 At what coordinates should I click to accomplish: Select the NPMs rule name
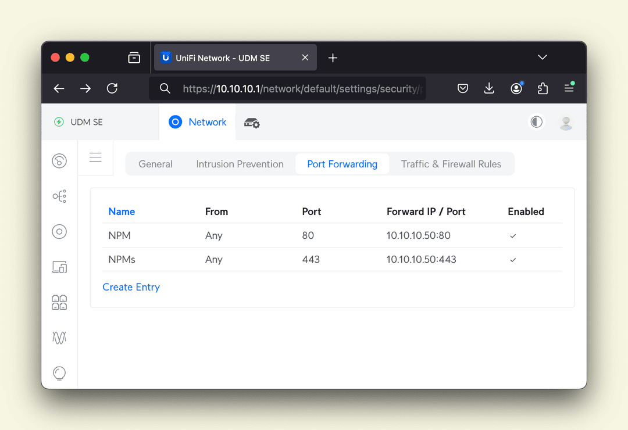(x=122, y=259)
